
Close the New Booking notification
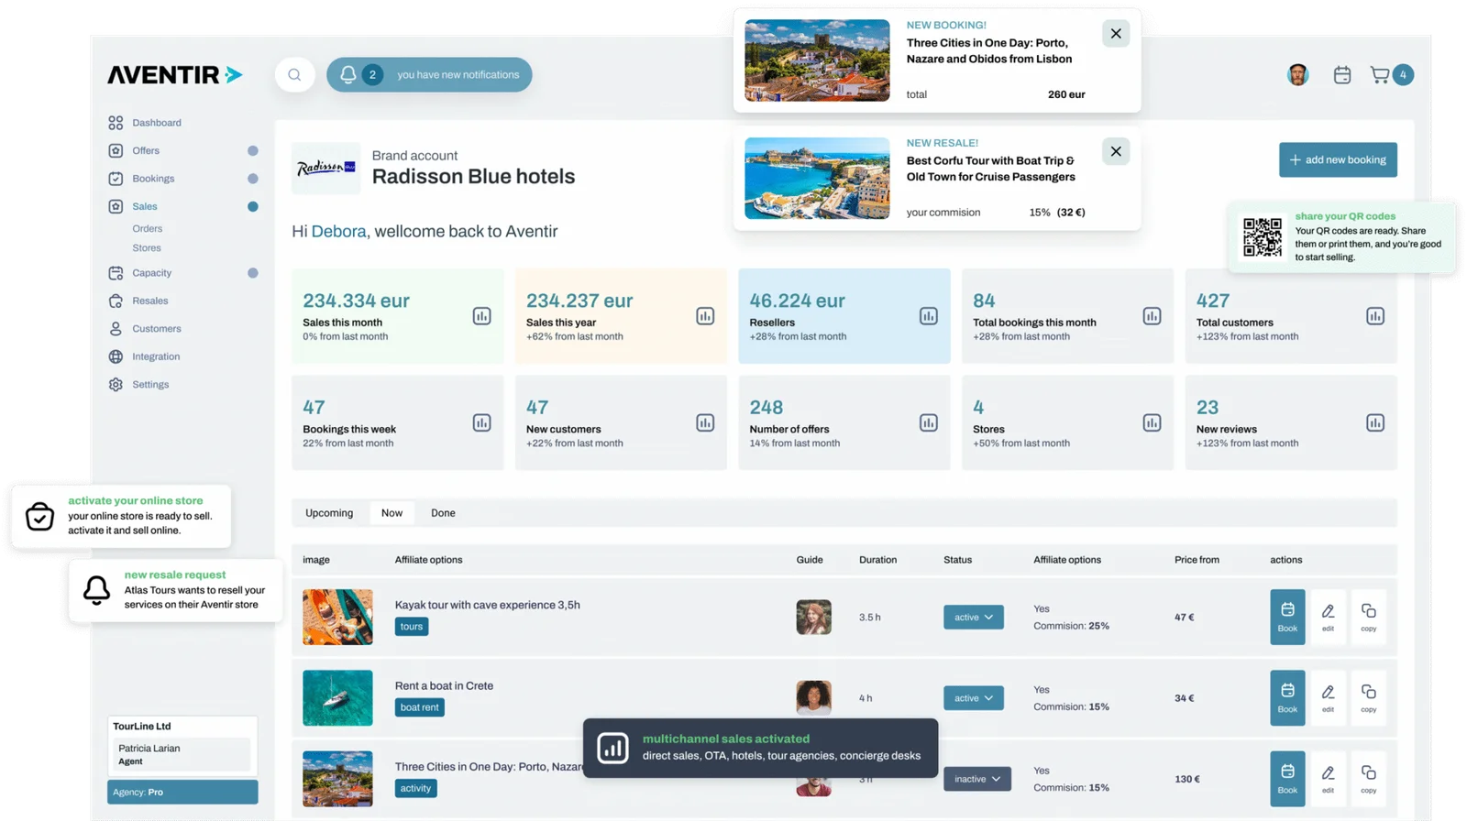(x=1116, y=34)
